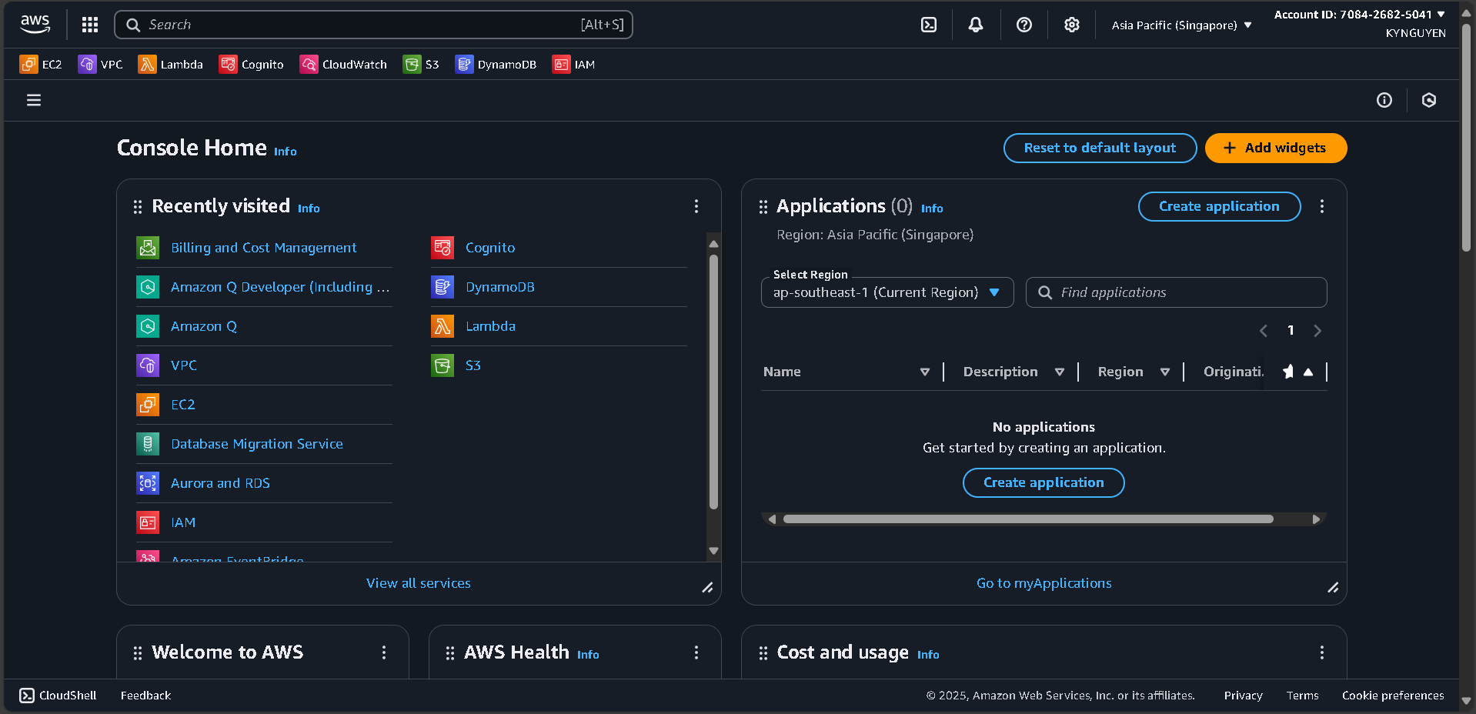Click inside the Find applications search field

[1176, 292]
